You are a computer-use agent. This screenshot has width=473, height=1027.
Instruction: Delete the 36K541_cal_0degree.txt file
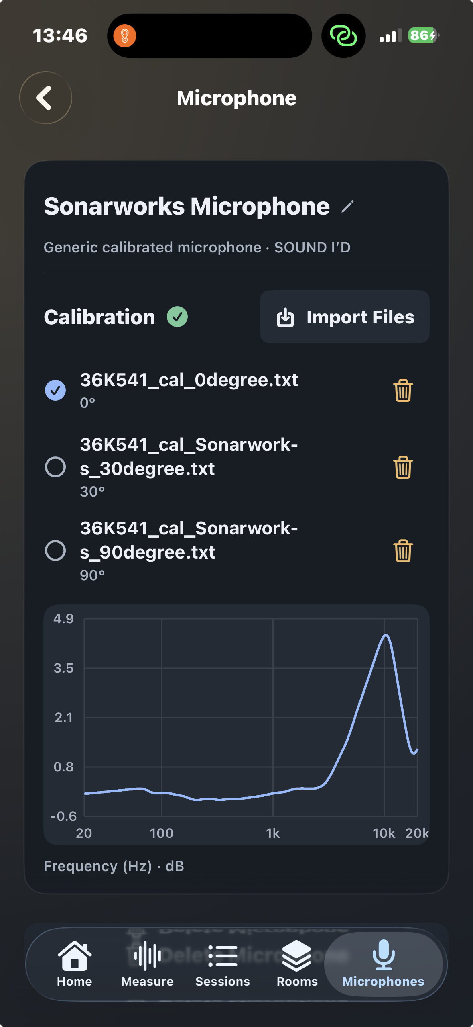(403, 390)
